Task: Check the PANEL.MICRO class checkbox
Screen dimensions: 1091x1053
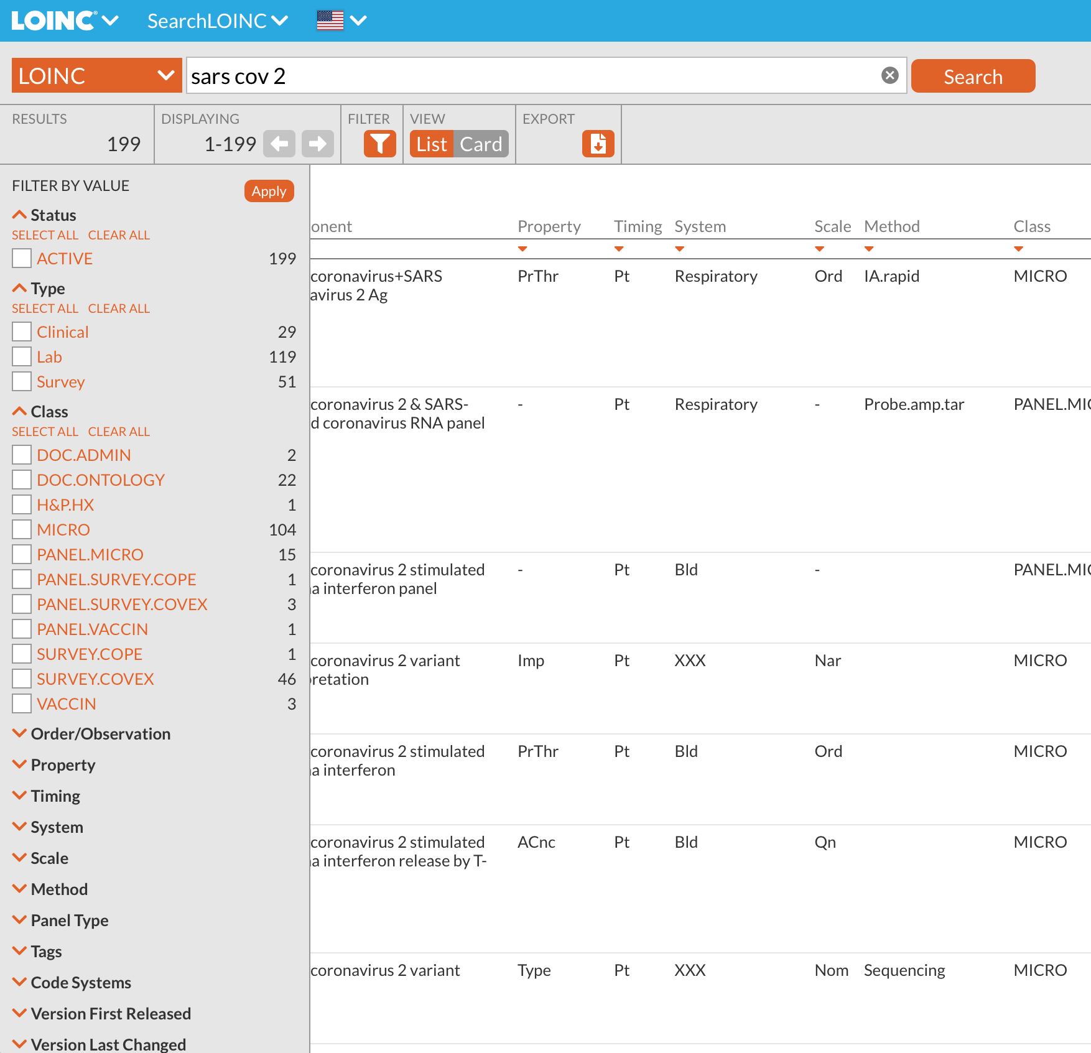Action: (22, 554)
